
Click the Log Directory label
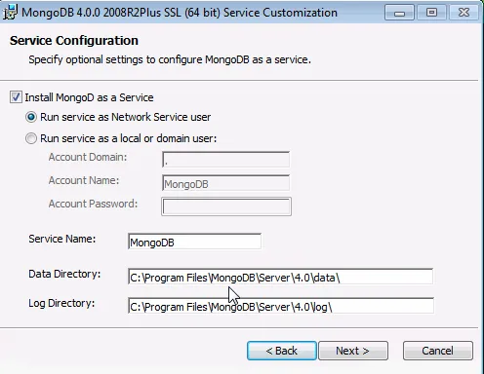(61, 303)
